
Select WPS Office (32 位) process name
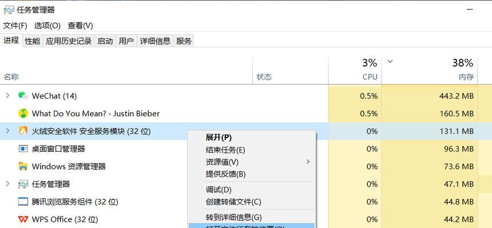(65, 219)
